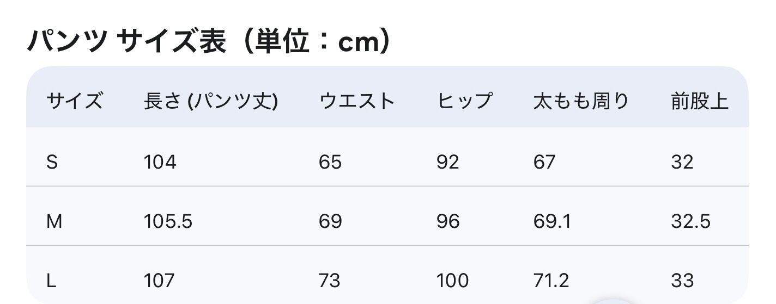Select the waist value 65 in S row
The height and width of the screenshot is (304, 776).
pos(330,162)
